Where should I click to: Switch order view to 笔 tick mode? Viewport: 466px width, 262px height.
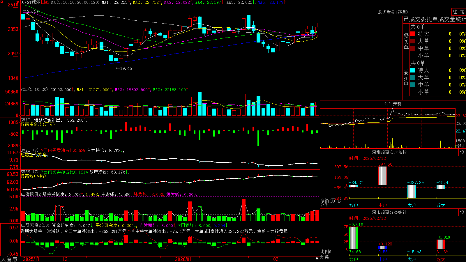coord(463,12)
